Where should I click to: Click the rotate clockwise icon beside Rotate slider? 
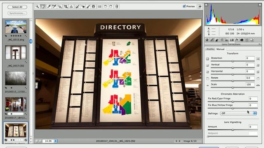[x=258, y=79]
